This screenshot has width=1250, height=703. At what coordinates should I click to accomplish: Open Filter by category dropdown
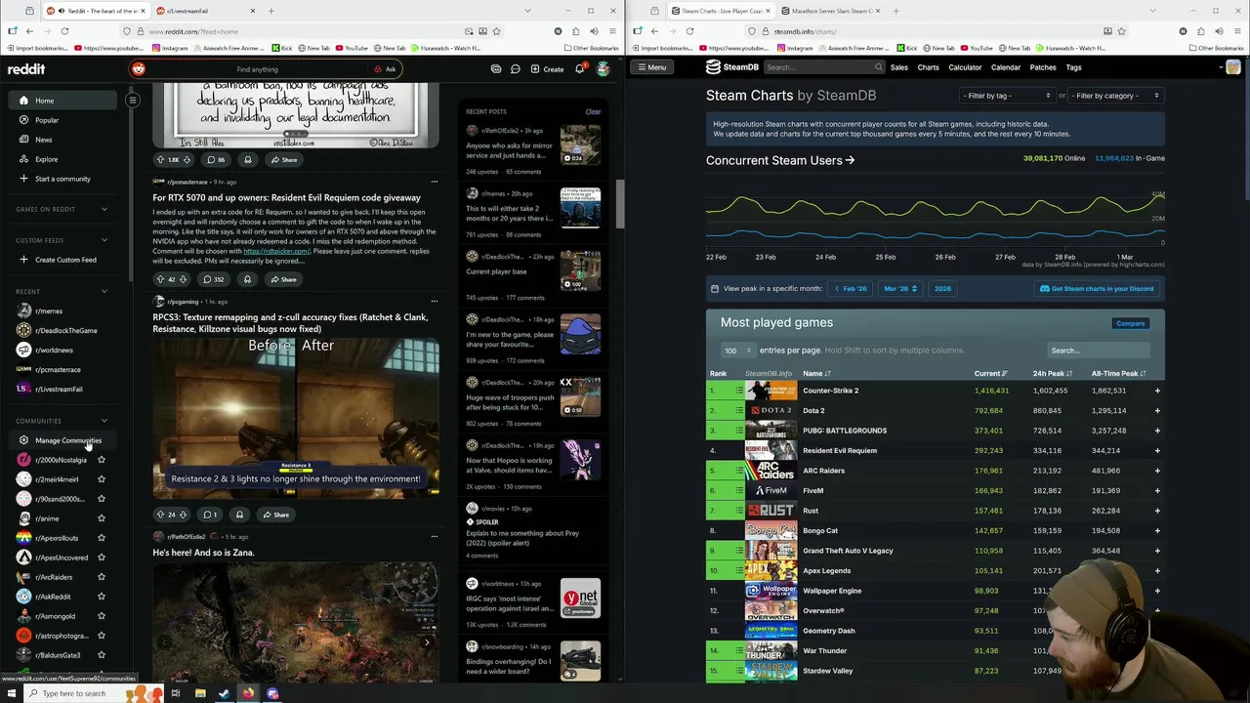1115,96
